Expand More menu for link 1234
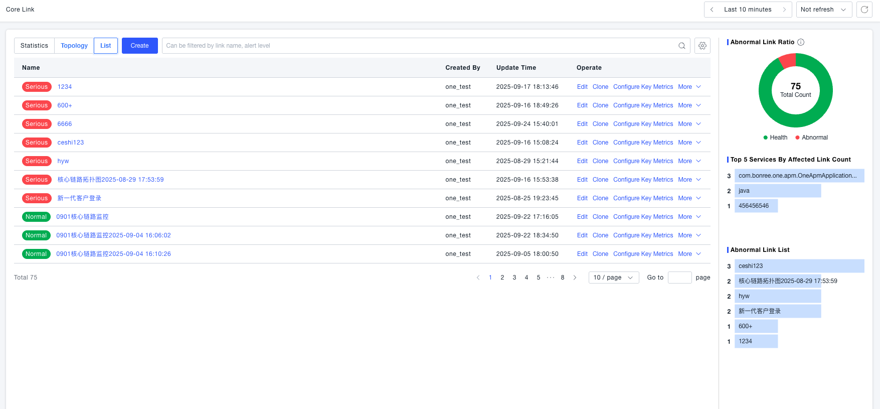880x409 pixels. point(689,87)
